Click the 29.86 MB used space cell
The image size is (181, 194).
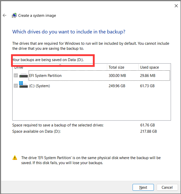(148, 76)
